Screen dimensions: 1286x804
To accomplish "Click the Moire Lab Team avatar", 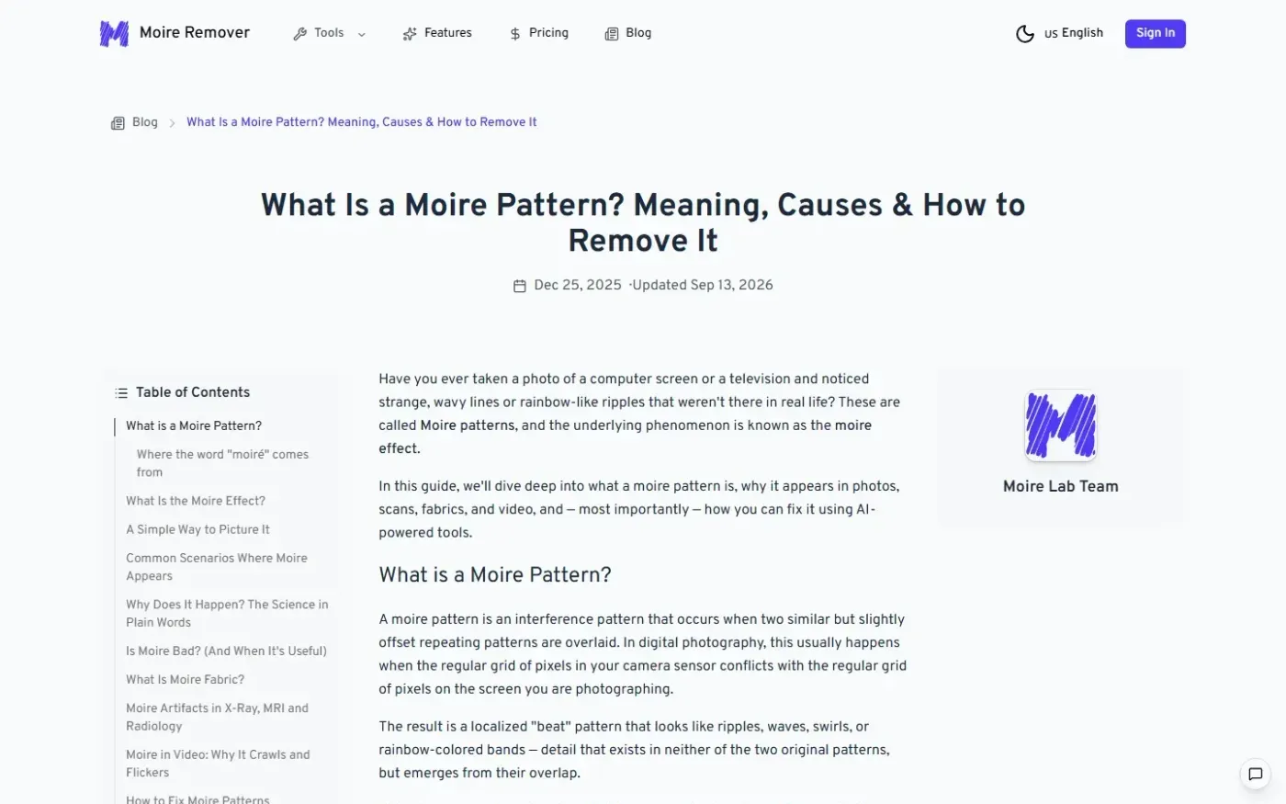I will point(1061,425).
